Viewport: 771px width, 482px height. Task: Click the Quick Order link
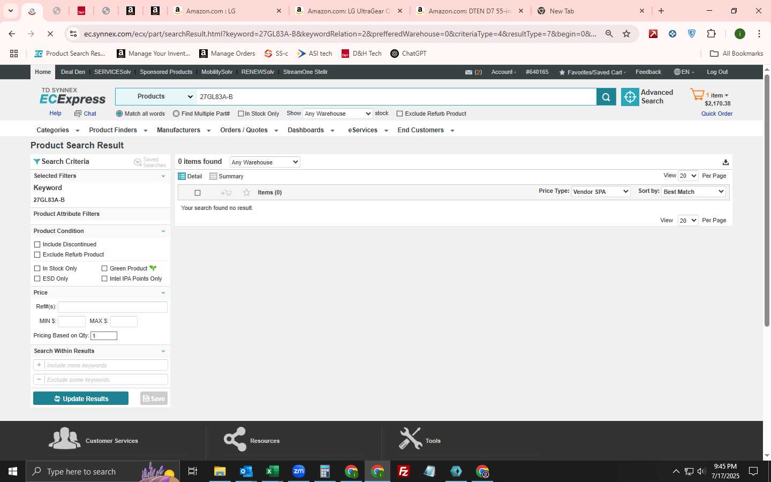point(717,114)
